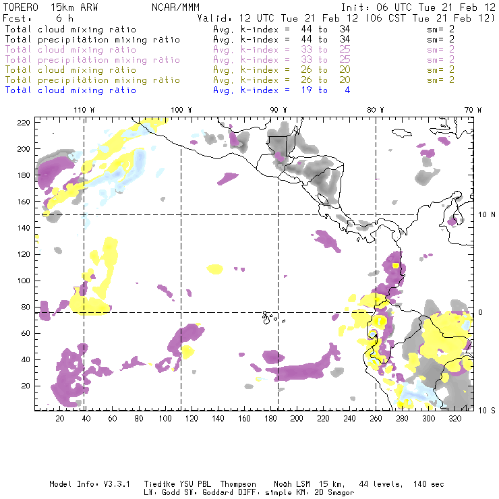Select olive 'Total cloud mixing ratio' legend line
The width and height of the screenshot is (499, 499).
[71, 70]
